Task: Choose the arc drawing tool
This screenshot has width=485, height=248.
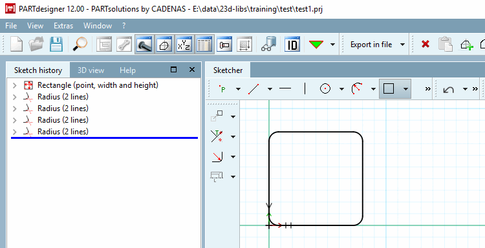Action: point(356,89)
